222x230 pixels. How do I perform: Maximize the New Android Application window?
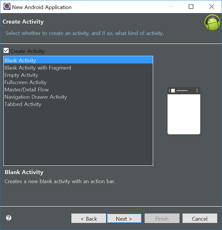click(x=191, y=6)
